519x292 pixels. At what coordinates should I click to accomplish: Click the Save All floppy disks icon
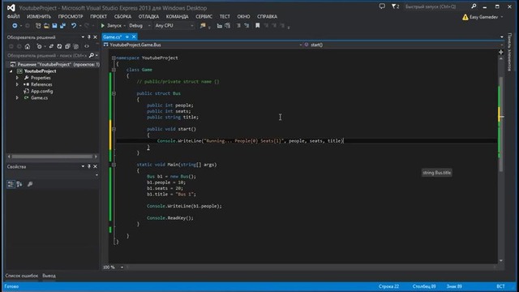coord(62,25)
